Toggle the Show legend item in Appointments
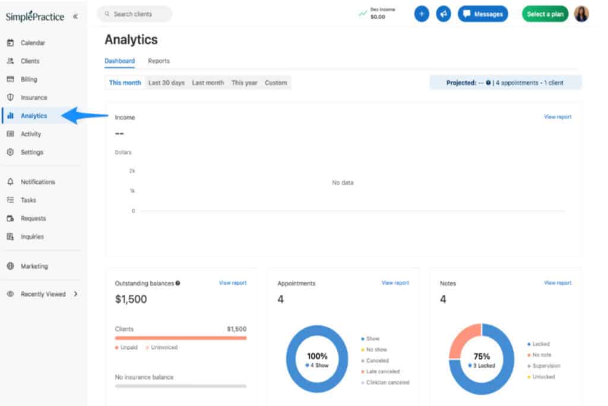Image resolution: width=608 pixels, height=406 pixels. pyautogui.click(x=373, y=339)
